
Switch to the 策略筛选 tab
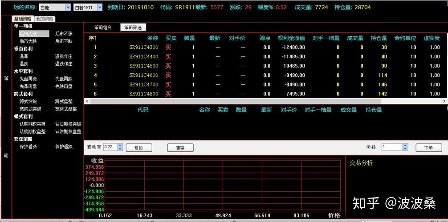[x=133, y=28]
